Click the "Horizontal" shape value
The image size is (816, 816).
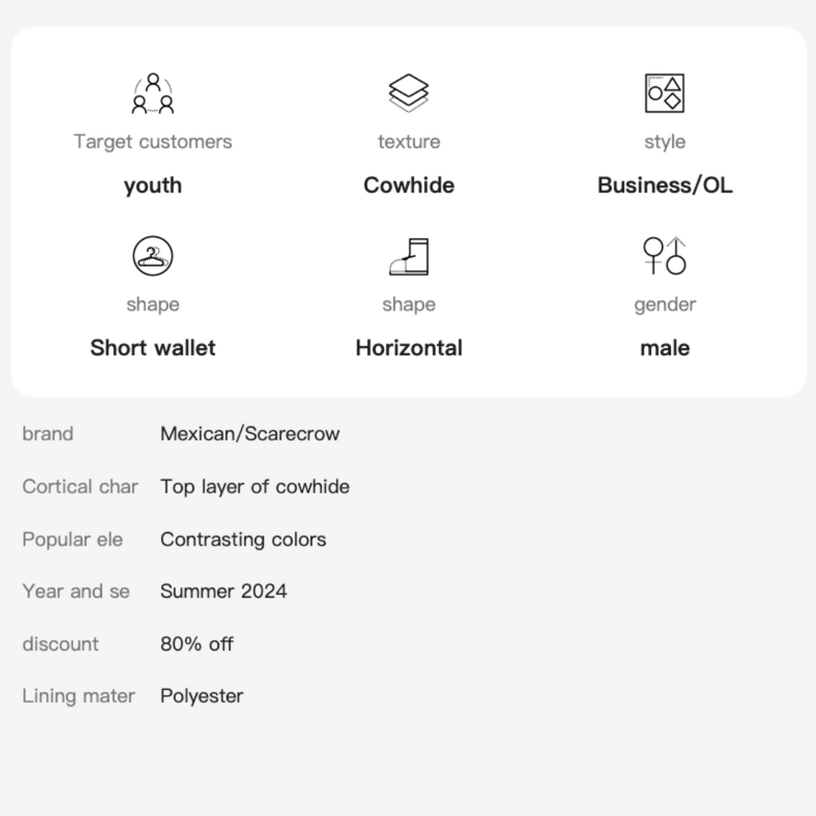[409, 348]
